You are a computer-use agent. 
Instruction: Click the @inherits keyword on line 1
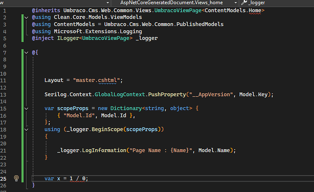(46, 10)
